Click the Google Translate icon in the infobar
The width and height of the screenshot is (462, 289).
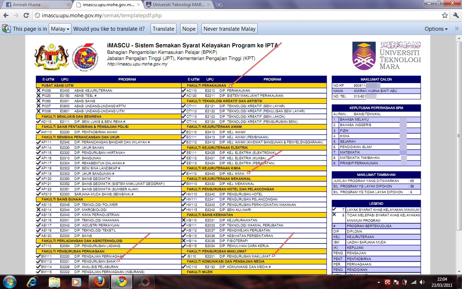(6, 29)
